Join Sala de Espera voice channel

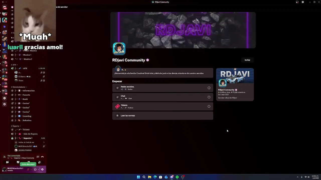pyautogui.click(x=28, y=134)
